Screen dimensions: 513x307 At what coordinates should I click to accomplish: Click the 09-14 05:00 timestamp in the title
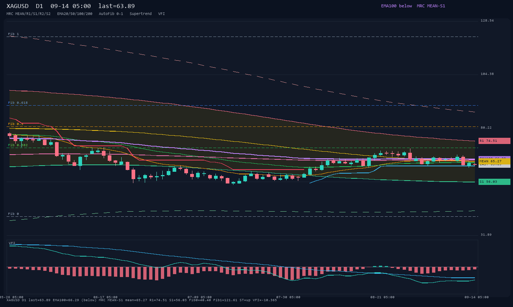tap(71, 6)
